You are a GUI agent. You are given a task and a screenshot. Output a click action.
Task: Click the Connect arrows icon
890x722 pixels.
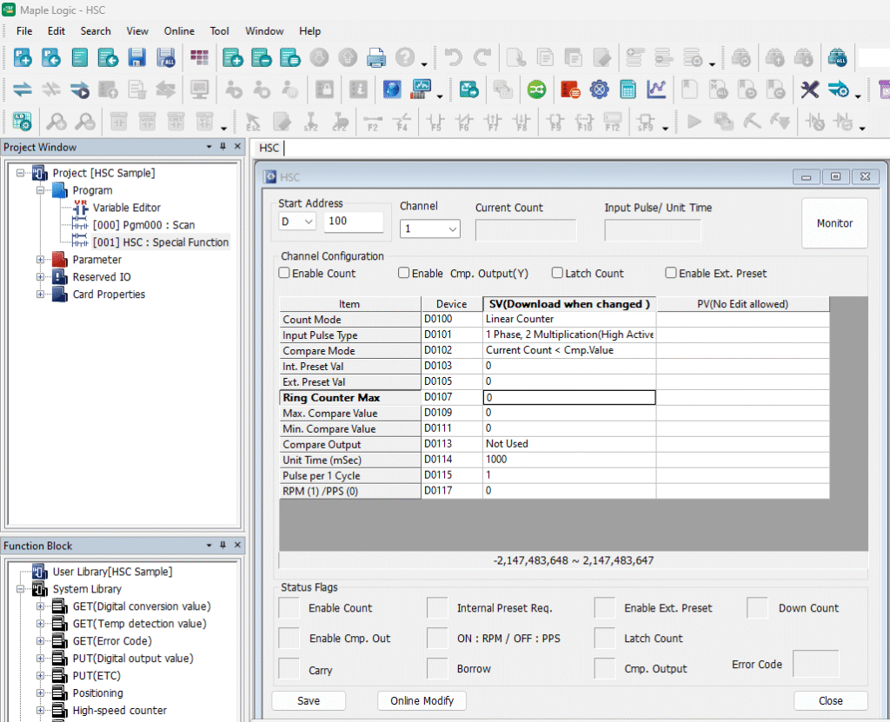(23, 89)
